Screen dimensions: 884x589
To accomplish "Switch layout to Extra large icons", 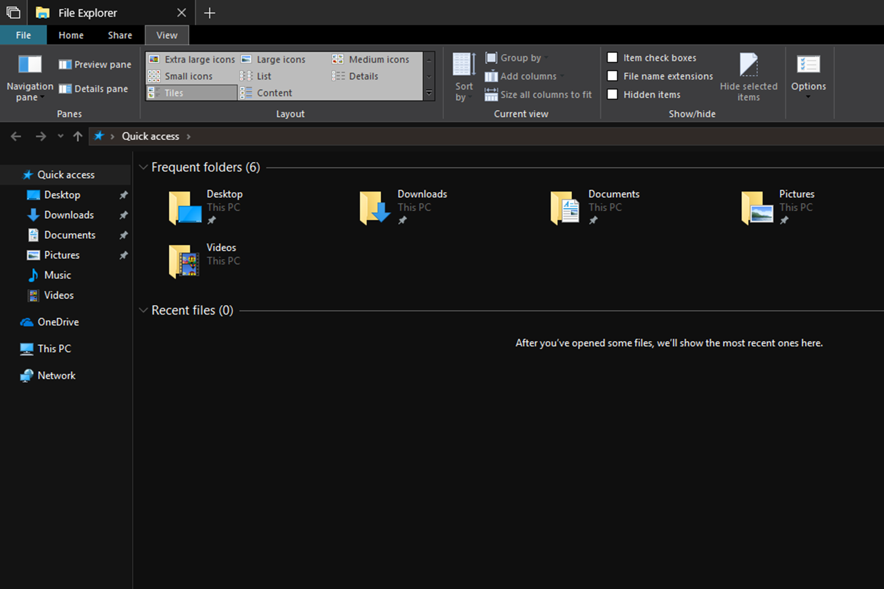I will pos(192,59).
